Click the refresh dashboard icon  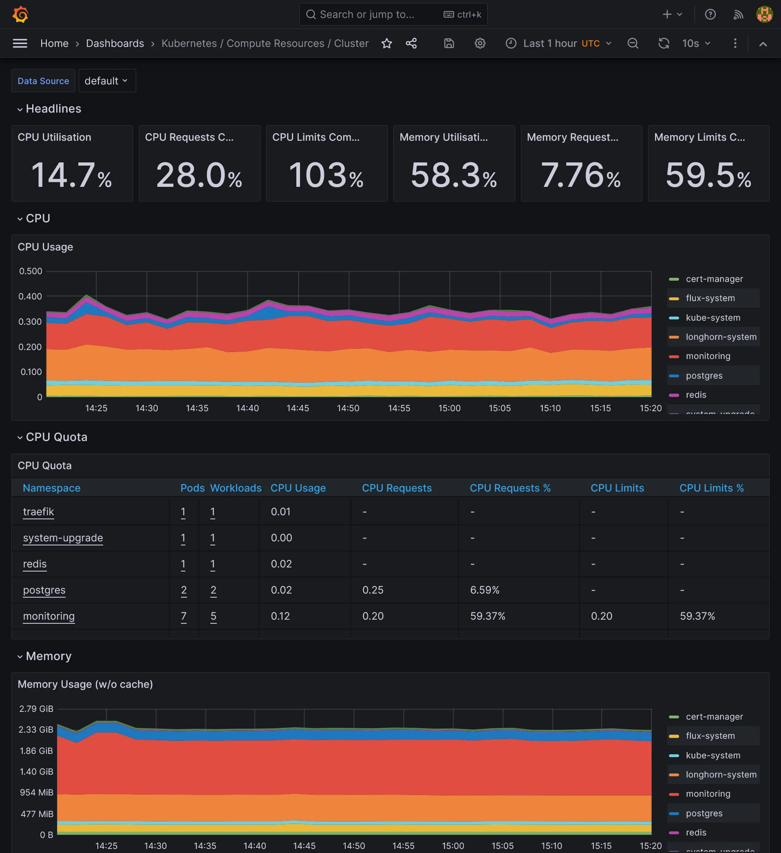click(664, 43)
